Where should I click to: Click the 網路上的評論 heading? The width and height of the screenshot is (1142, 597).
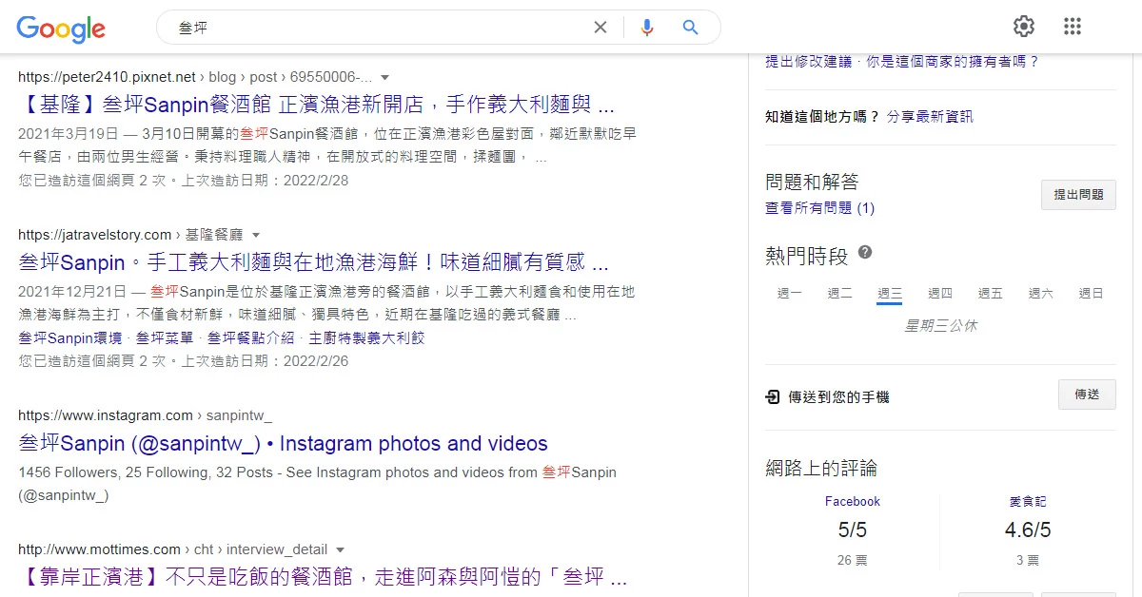pyautogui.click(x=821, y=468)
